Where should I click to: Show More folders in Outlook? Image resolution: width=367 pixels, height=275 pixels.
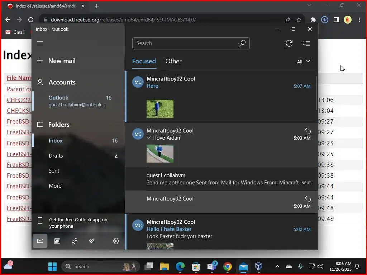[x=78, y=186]
